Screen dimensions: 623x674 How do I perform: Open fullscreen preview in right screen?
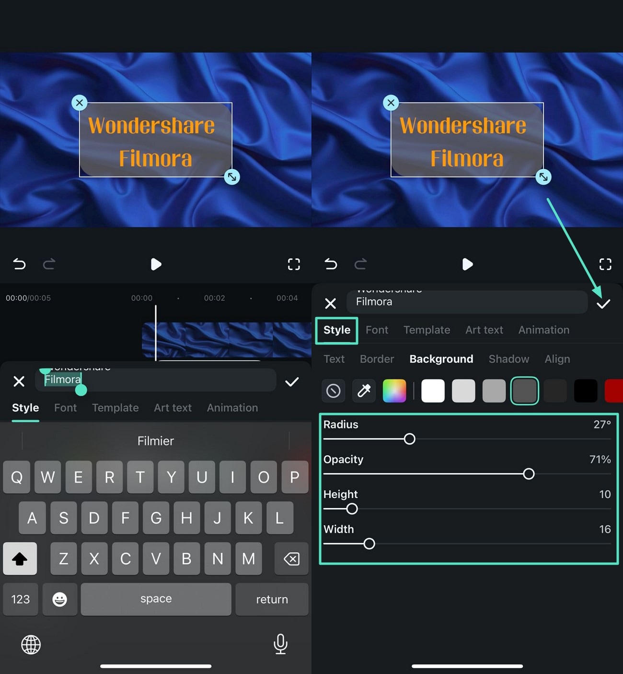605,264
